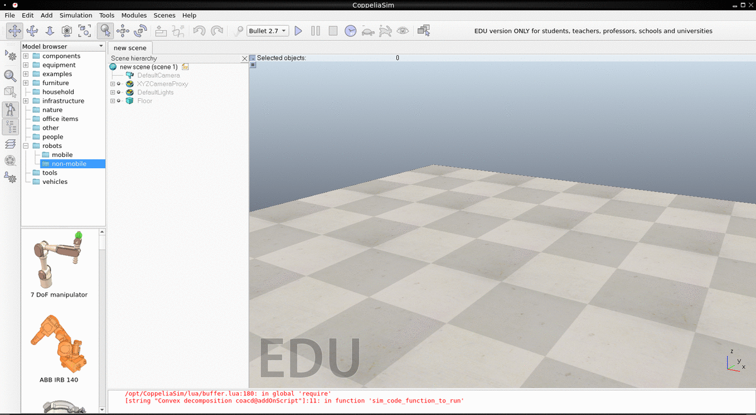Select the camera shift tool
This screenshot has height=415, width=756.
point(50,30)
